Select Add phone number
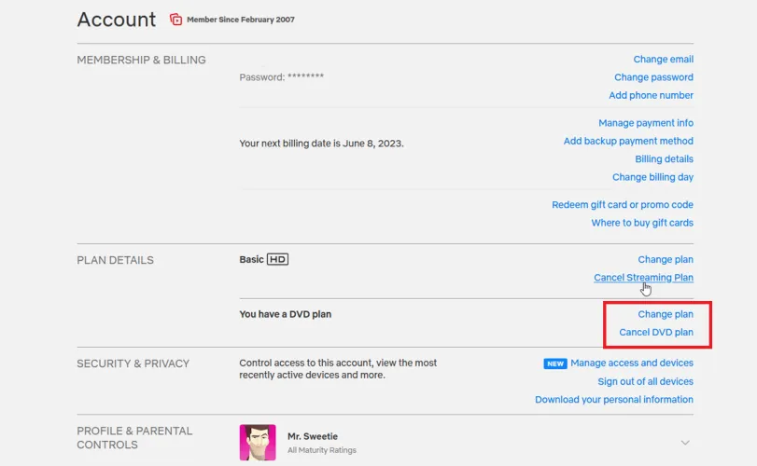 (x=651, y=95)
